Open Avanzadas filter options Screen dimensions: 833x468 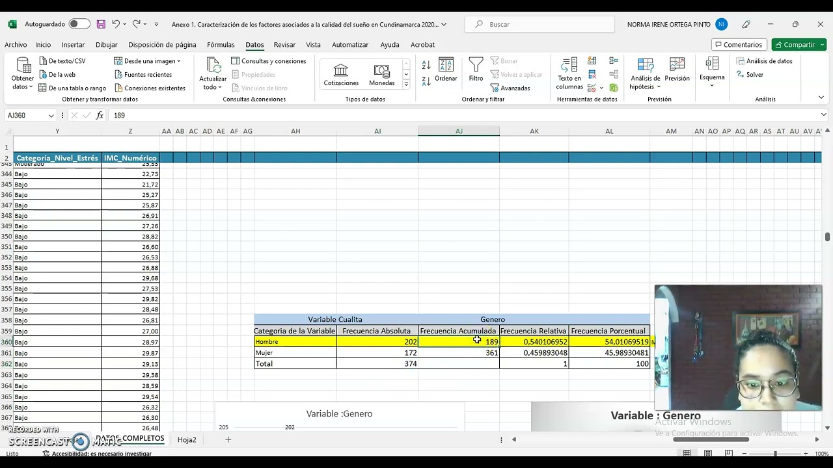(510, 88)
